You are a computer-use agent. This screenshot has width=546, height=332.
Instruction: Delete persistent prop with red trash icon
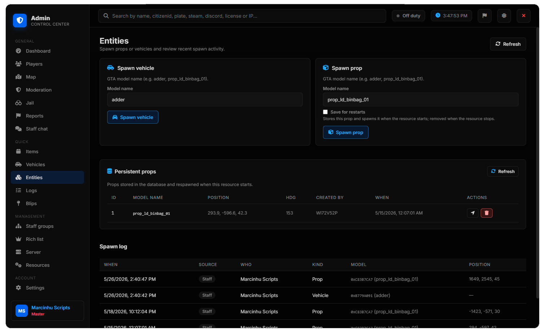point(486,213)
